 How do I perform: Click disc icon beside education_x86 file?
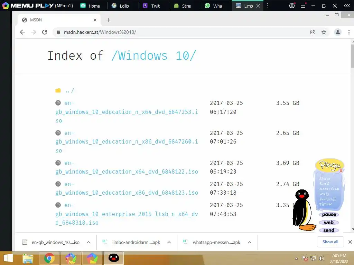(58, 184)
